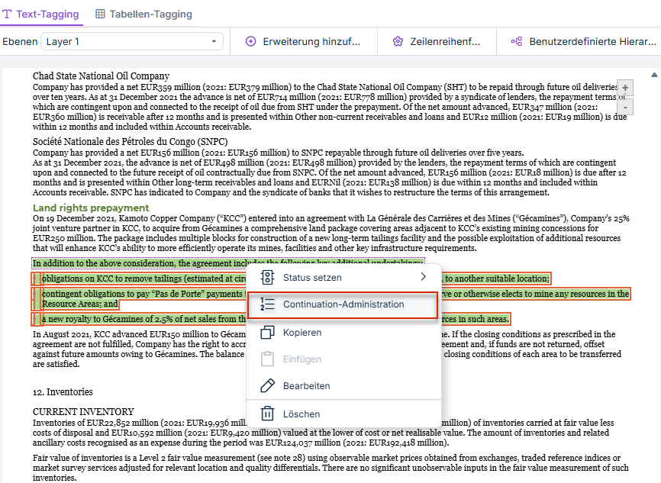Click highlighted 'obligations on KCC to remove tailings' text

[144, 279]
